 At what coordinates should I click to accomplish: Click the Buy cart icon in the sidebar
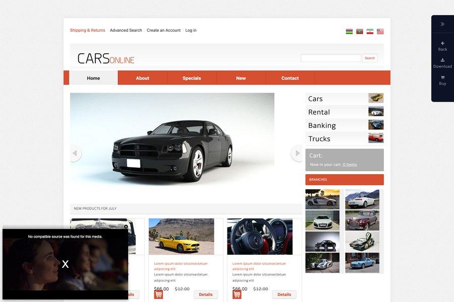(x=442, y=78)
